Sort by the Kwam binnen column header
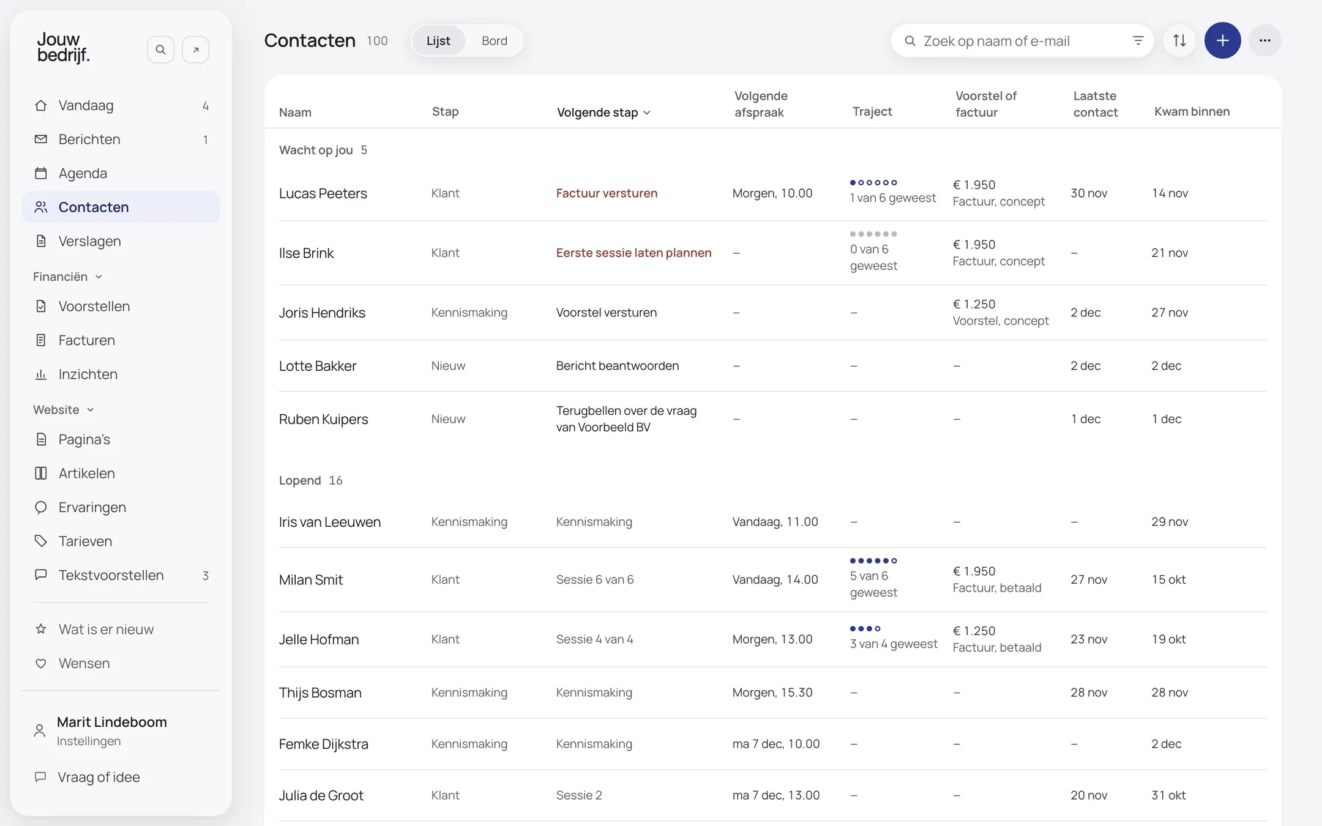The width and height of the screenshot is (1322, 826). [1192, 111]
